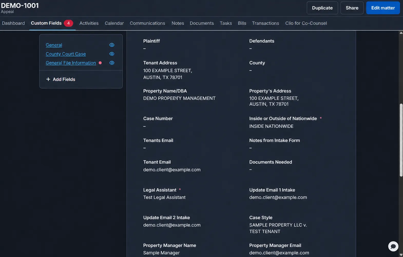Click the Tenants Email label
Image resolution: width=403 pixels, height=257 pixels.
(x=158, y=140)
